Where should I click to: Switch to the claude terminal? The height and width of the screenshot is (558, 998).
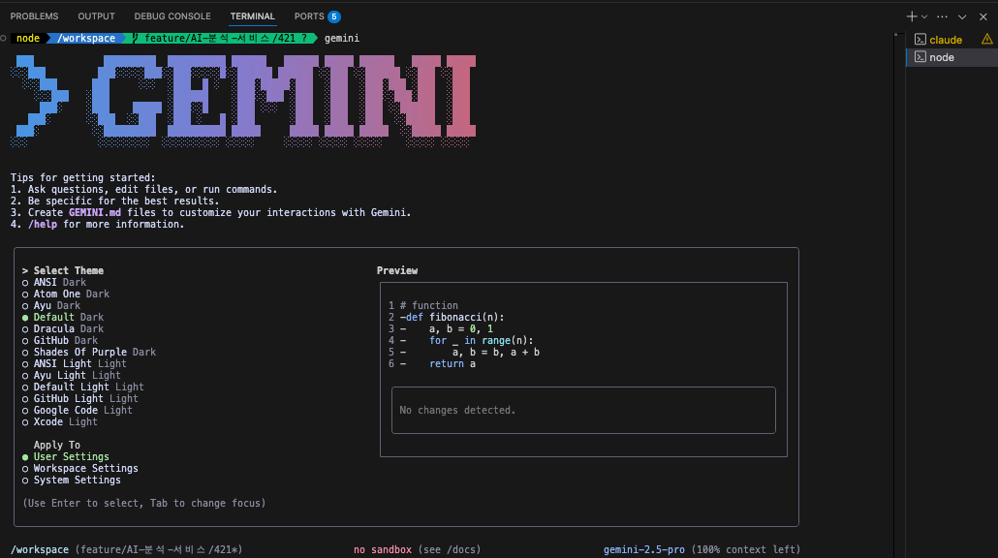click(952, 40)
